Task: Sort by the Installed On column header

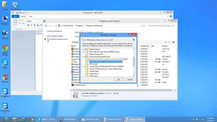Action: point(145,46)
